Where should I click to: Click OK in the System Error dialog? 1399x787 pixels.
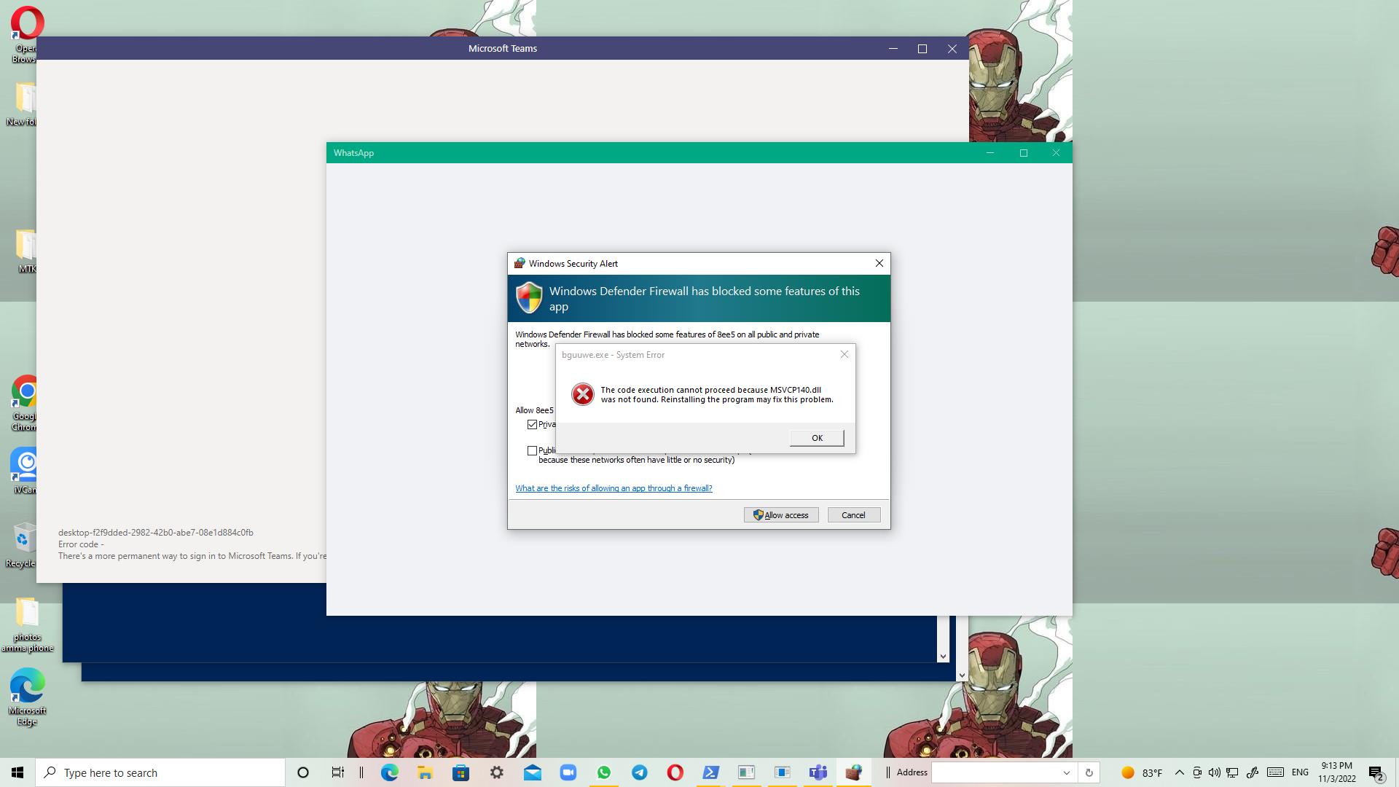(x=816, y=438)
